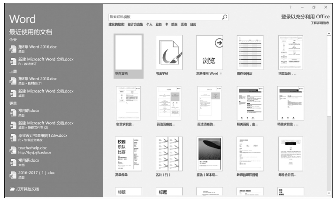Choose the 创意求职信 template

point(129,106)
